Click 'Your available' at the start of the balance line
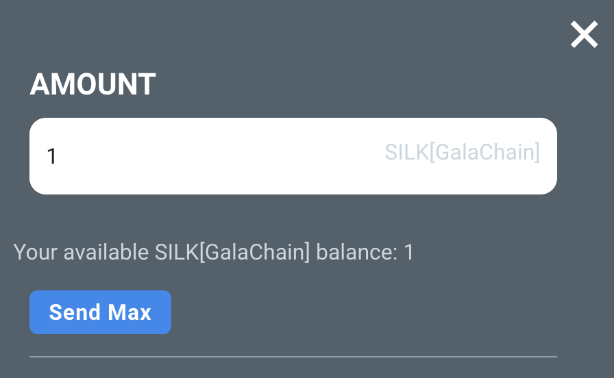Image resolution: width=614 pixels, height=378 pixels. [81, 252]
